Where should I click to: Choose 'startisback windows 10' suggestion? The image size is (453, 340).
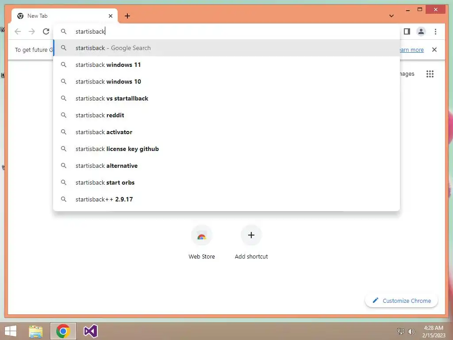pos(227,81)
